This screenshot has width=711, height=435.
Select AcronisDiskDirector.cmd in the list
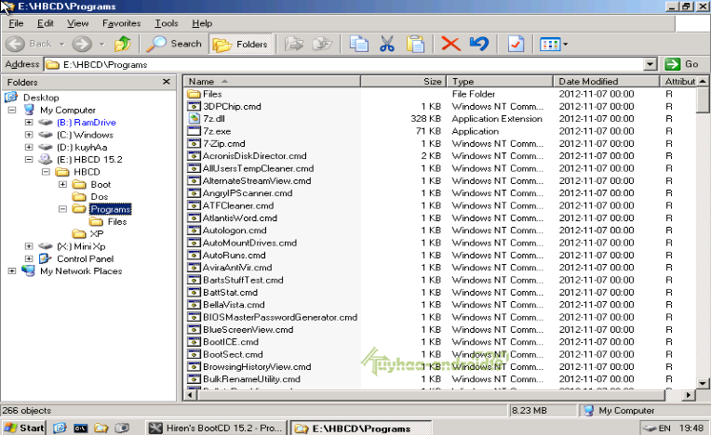pos(254,156)
